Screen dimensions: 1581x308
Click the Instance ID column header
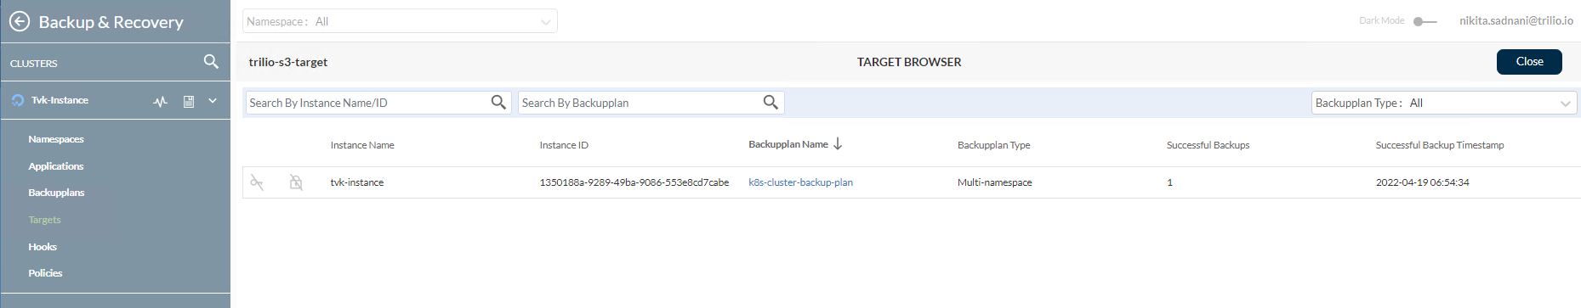pyautogui.click(x=564, y=145)
